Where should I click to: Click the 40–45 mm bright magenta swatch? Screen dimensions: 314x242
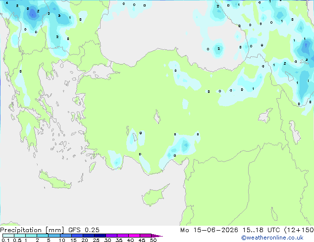click(134, 236)
